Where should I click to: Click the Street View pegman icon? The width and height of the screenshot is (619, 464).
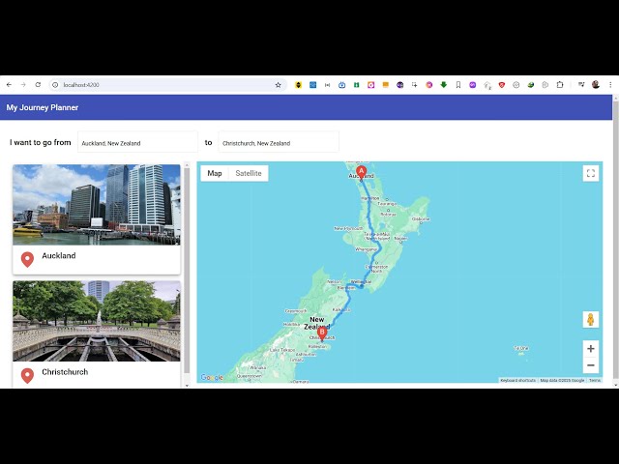pyautogui.click(x=591, y=319)
